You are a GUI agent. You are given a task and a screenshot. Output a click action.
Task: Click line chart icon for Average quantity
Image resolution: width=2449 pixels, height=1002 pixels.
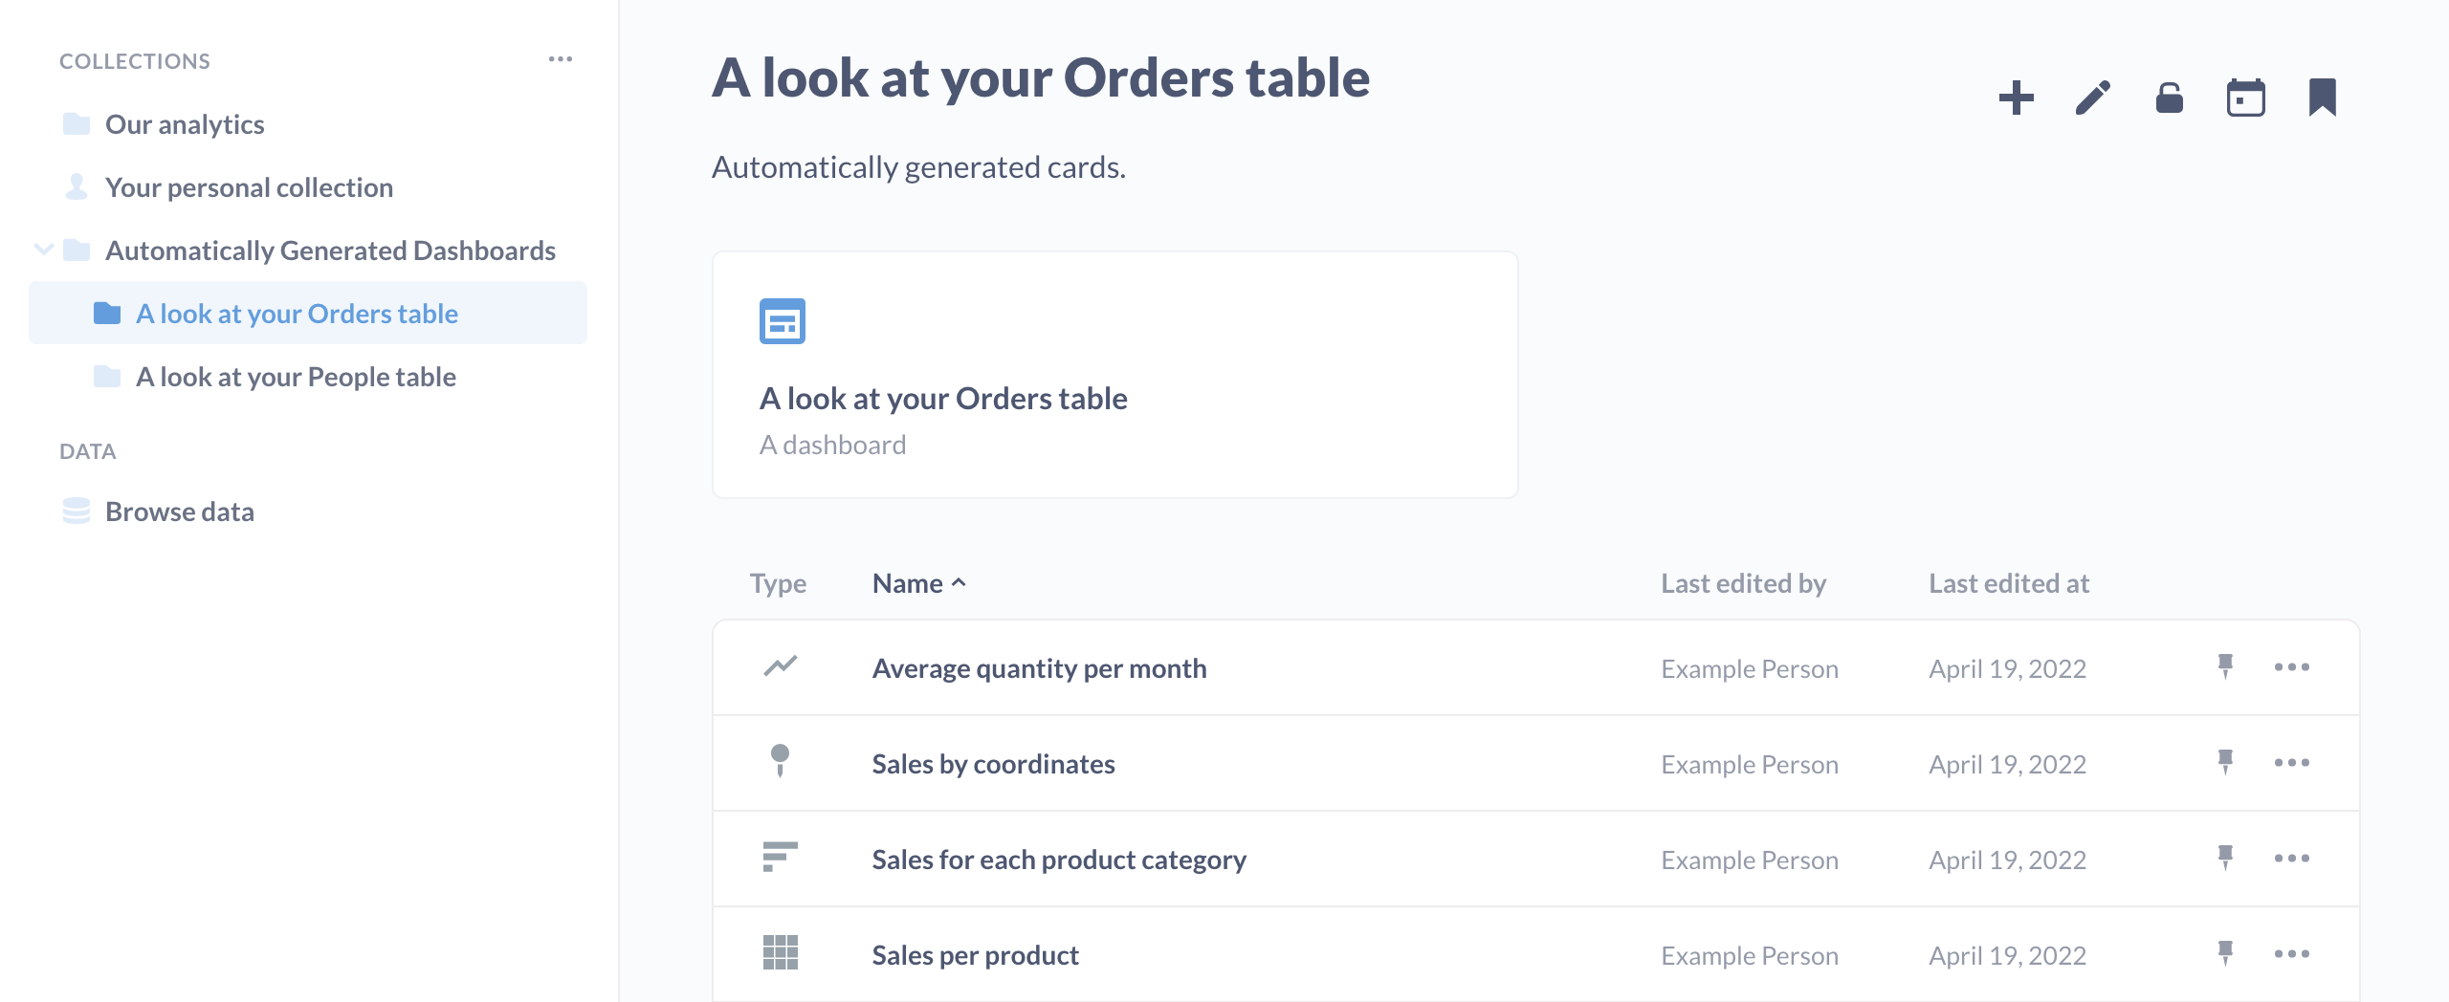point(780,666)
